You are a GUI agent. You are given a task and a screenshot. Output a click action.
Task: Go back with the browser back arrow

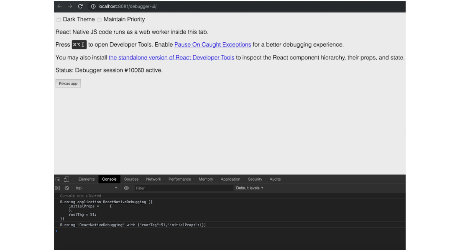point(59,6)
